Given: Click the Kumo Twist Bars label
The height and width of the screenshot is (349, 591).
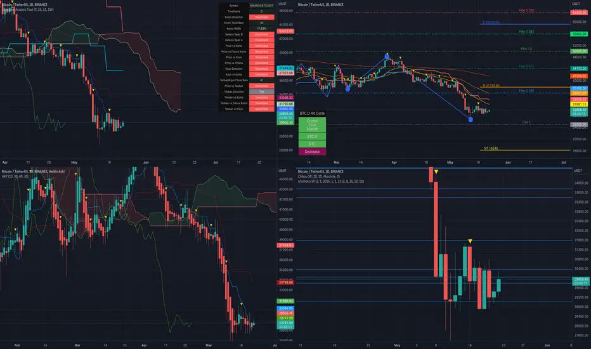Looking at the screenshot, I should tap(234, 23).
